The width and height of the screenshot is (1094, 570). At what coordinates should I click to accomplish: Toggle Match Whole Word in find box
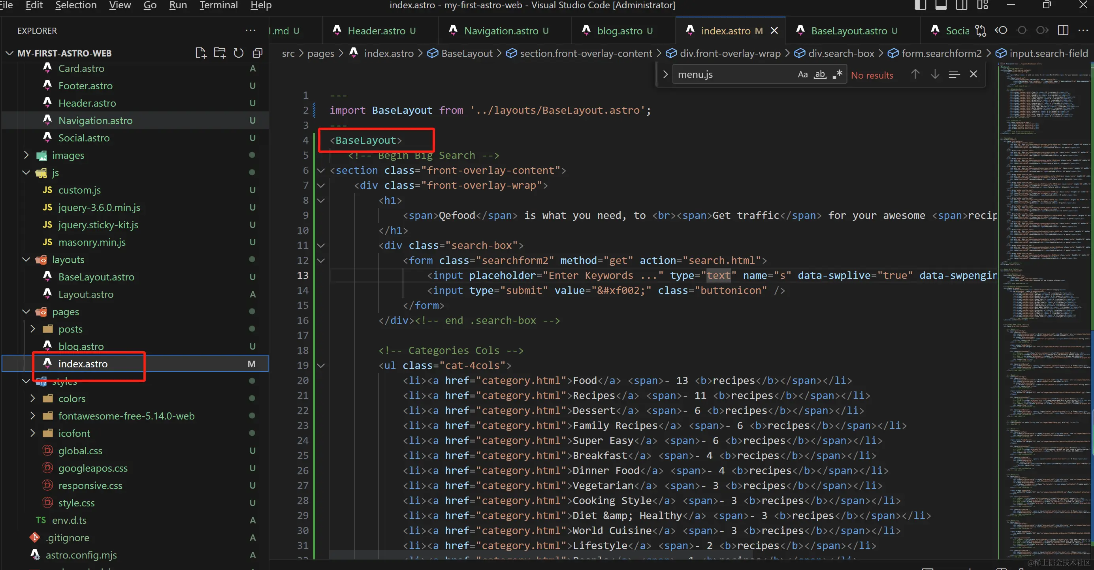820,74
